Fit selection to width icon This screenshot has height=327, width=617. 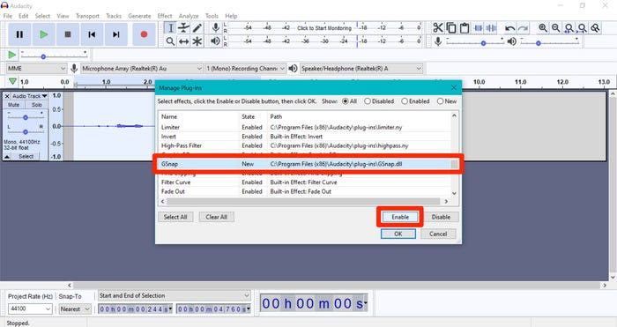click(569, 28)
